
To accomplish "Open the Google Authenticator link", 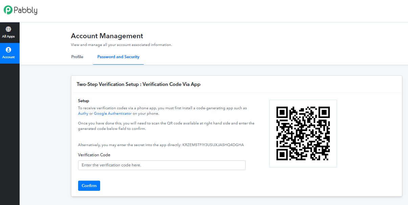I will click(113, 114).
